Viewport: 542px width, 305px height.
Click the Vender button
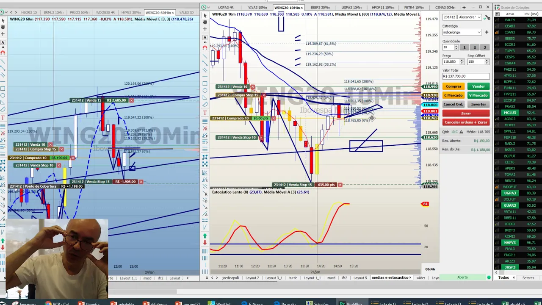pos(478,86)
